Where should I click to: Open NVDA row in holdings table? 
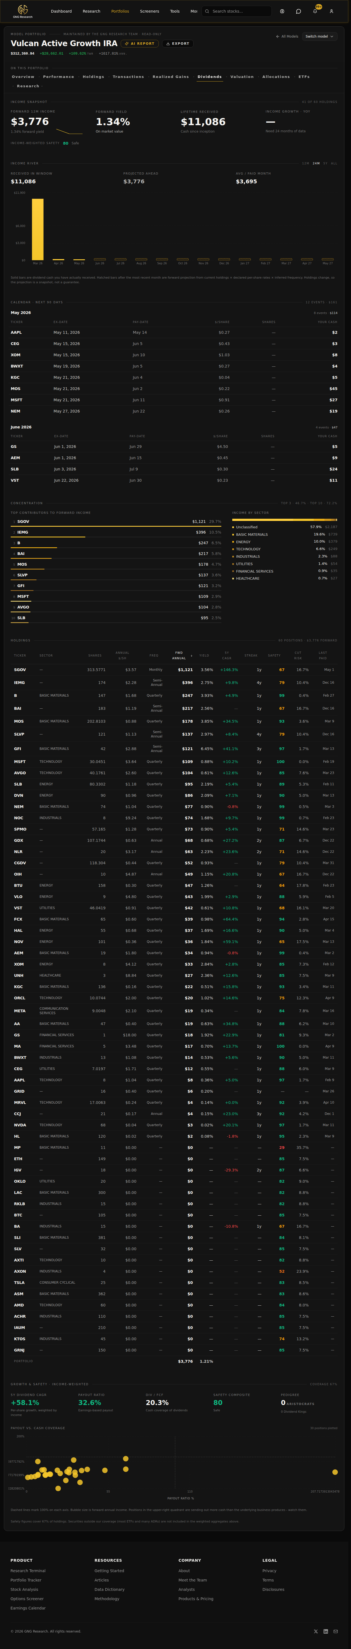click(x=174, y=1125)
